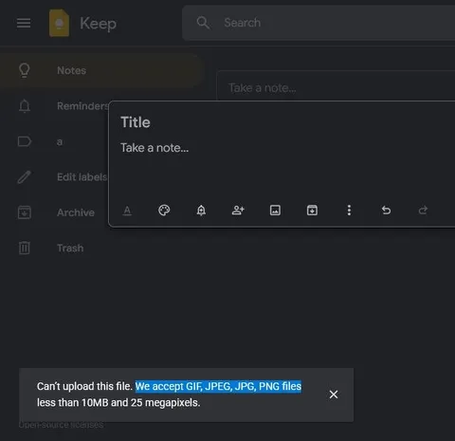Click 'less than 10MB and 25 megapixels.' text
The image size is (455, 441).
pyautogui.click(x=118, y=403)
